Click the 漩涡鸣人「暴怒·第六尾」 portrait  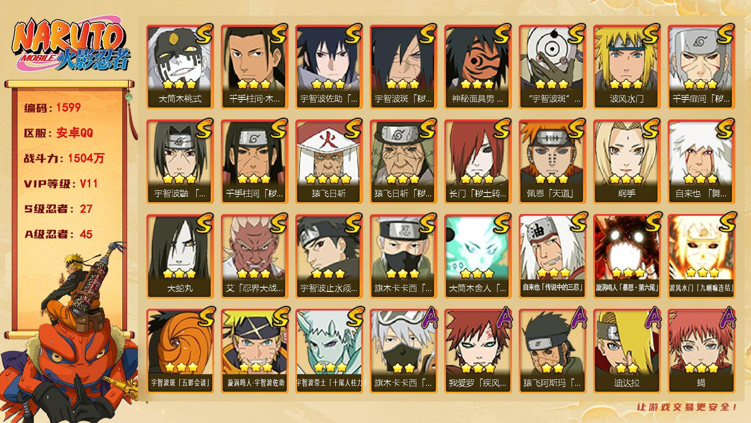point(627,256)
